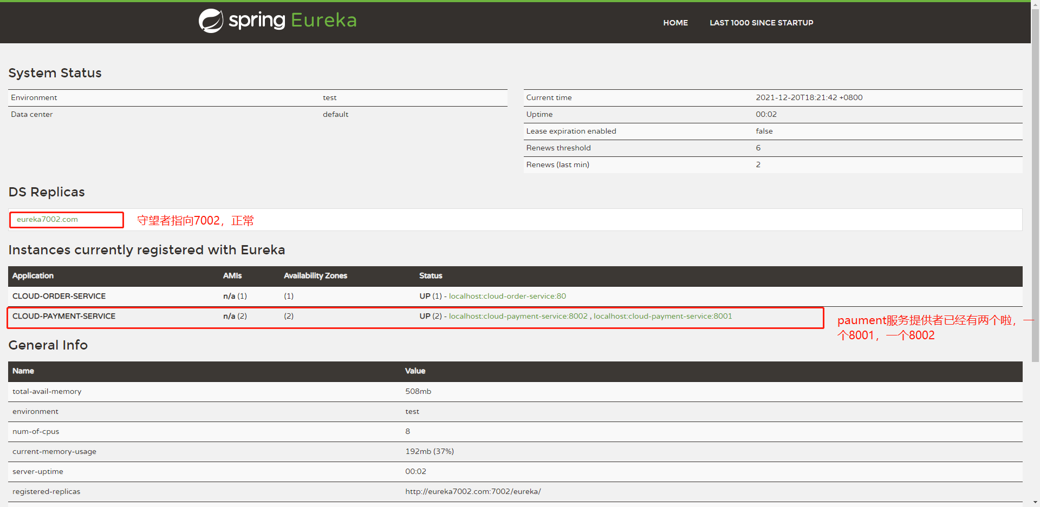Open the eureka7002.com replica link

click(47, 219)
